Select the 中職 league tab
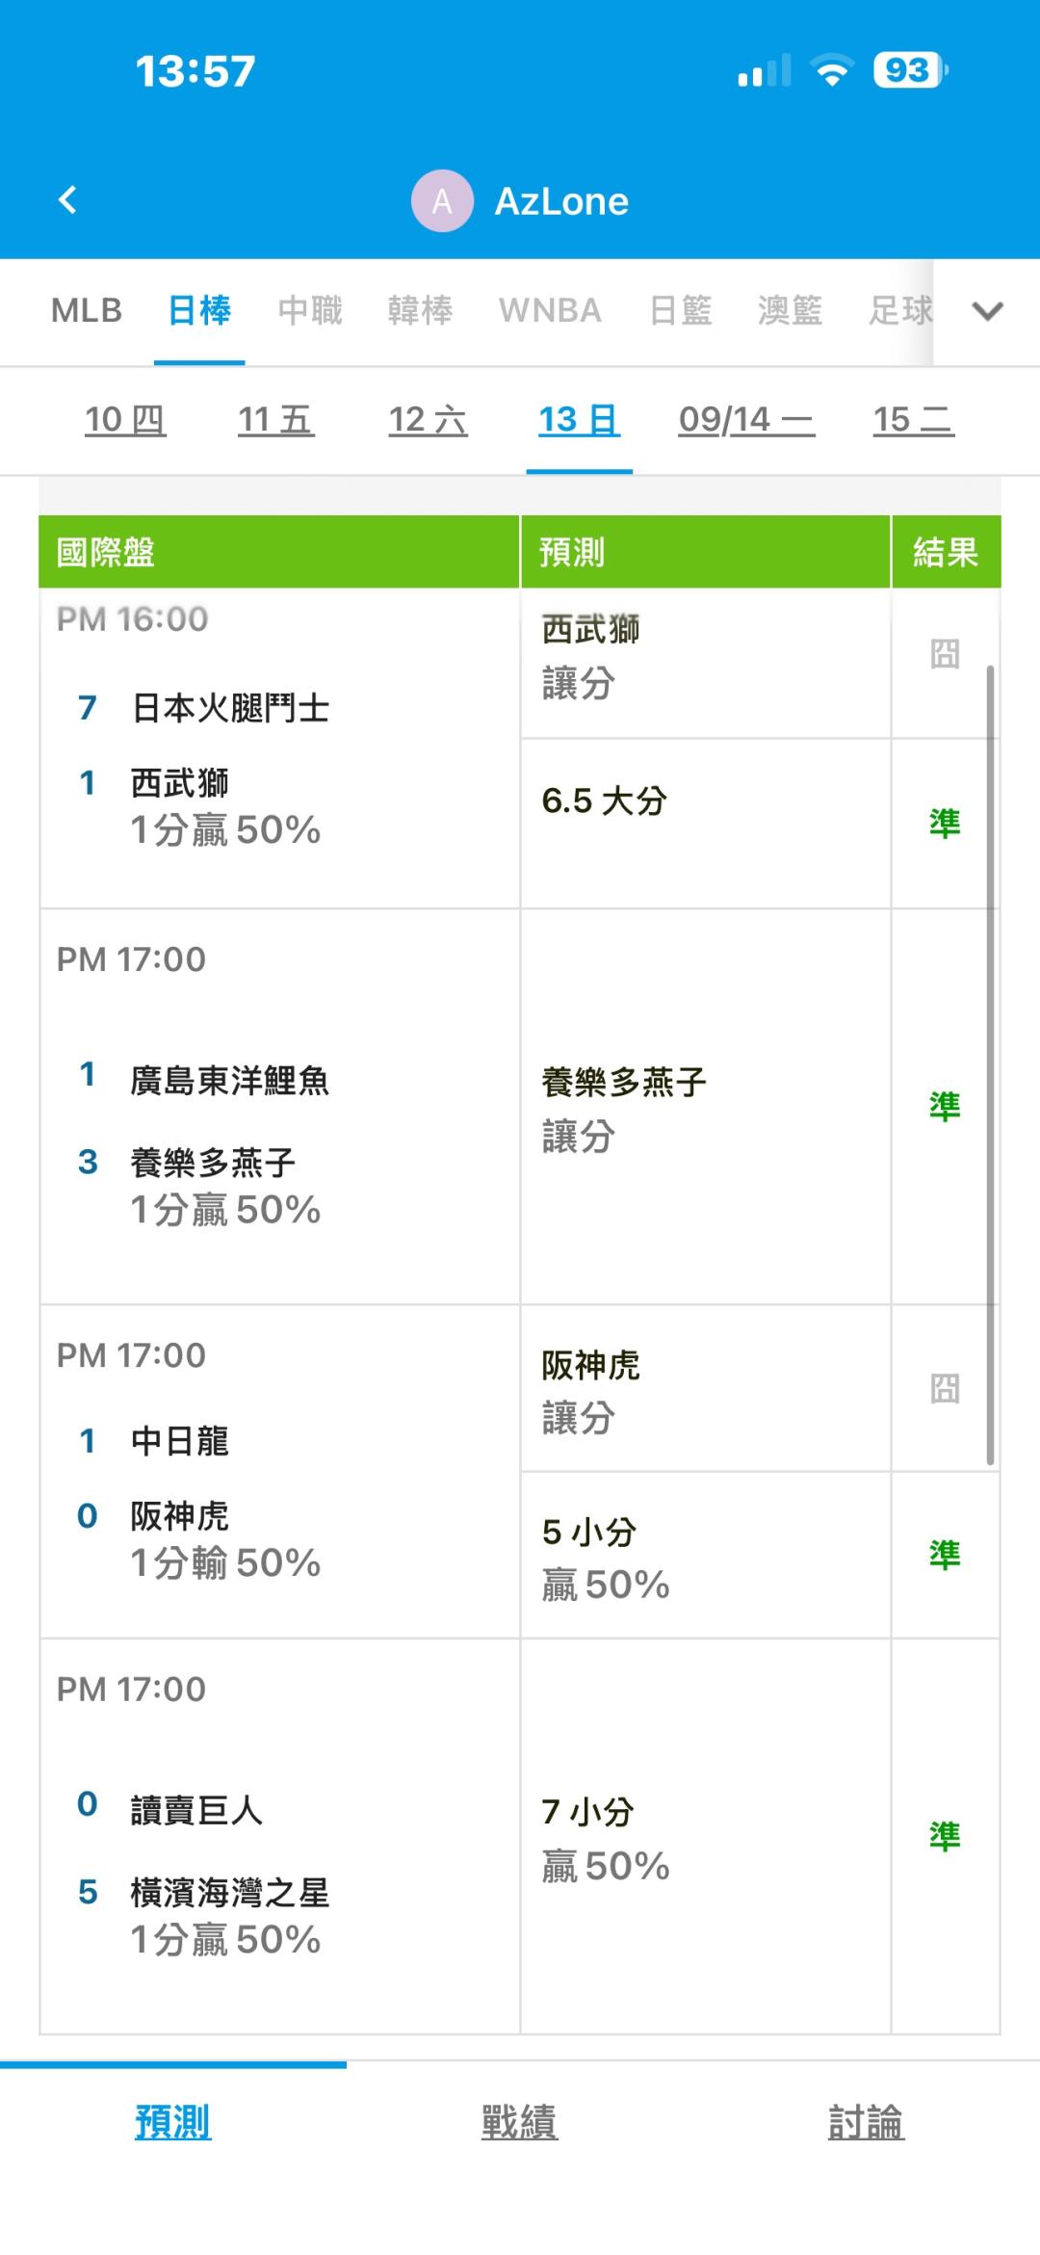1040x2255 pixels. point(310,311)
